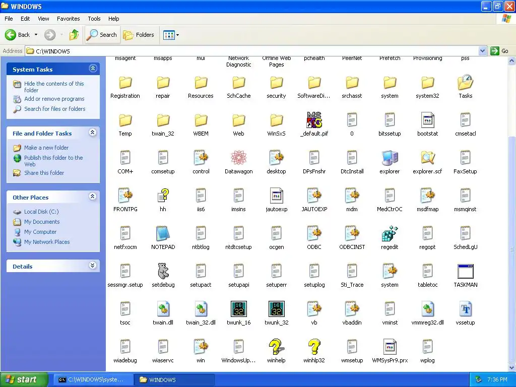Screen dimensions: 516x387
Task: Select the Datawagon icon
Action: coord(238,158)
